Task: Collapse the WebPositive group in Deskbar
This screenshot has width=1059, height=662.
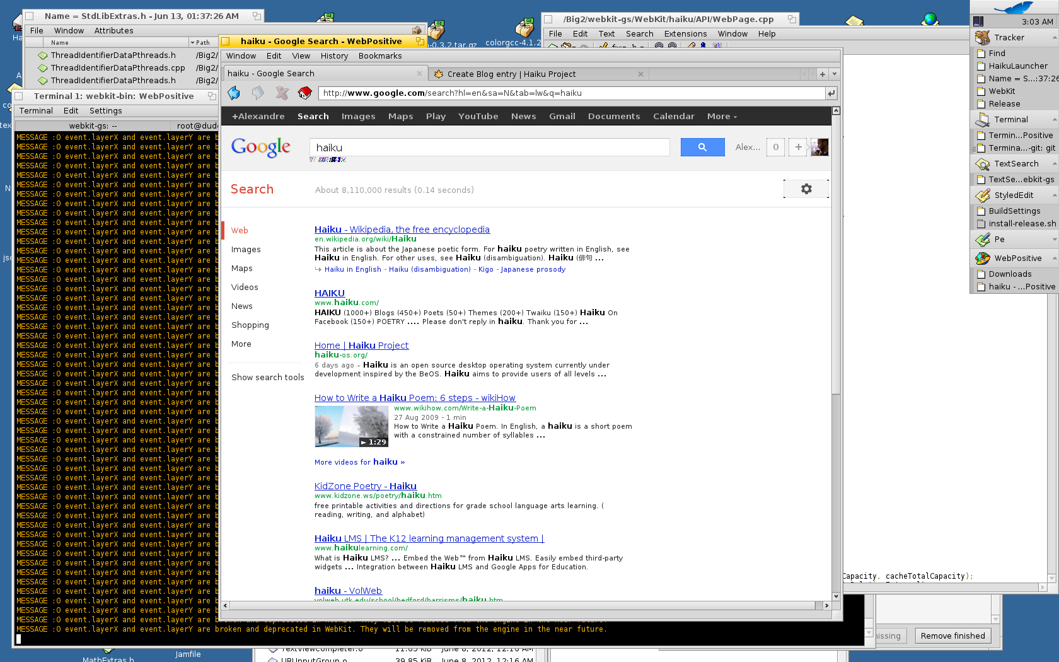Action: click(1054, 258)
